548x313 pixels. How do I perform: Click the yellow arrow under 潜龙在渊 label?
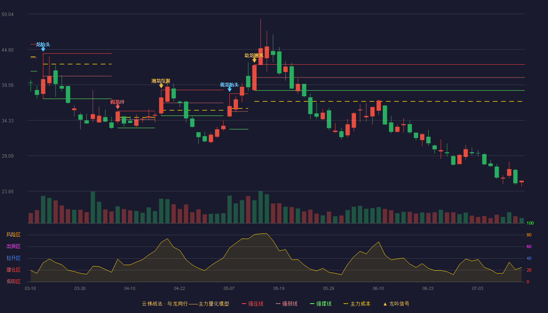point(161,86)
